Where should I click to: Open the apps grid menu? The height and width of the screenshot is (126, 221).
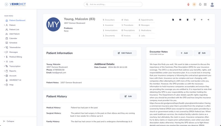pyautogui.click(x=205, y=4)
